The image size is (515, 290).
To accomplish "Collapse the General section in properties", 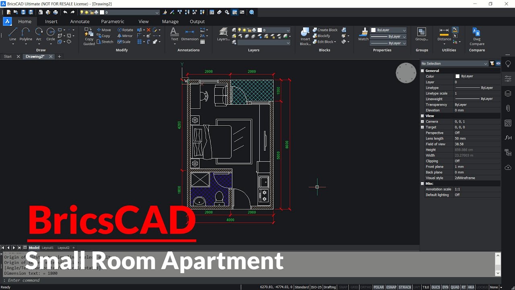I will point(422,71).
